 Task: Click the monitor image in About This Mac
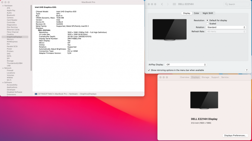pos(204,100)
